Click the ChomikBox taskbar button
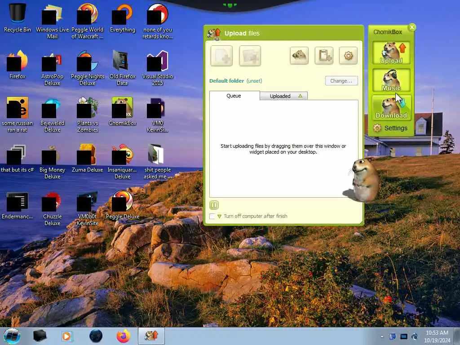This screenshot has width=460, height=345. pos(151,336)
